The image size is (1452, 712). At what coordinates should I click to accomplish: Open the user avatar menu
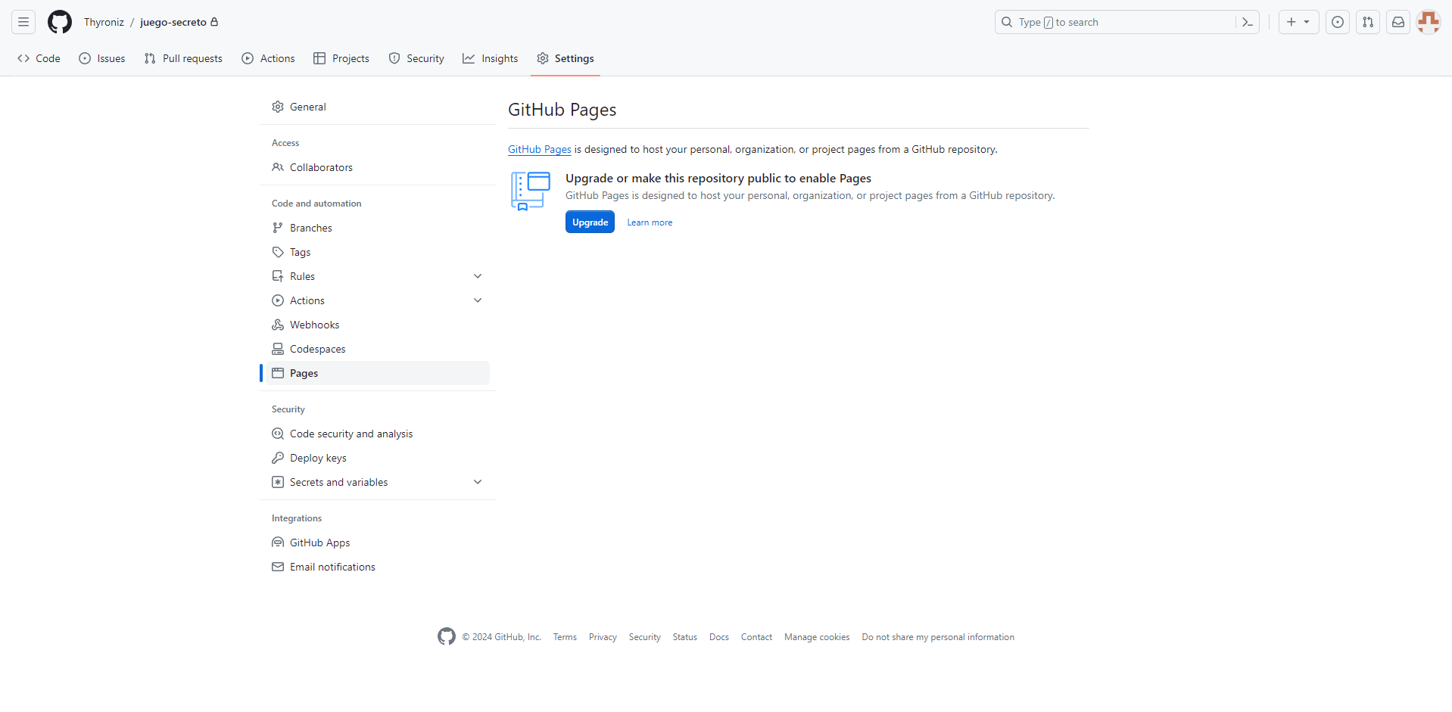(x=1429, y=22)
